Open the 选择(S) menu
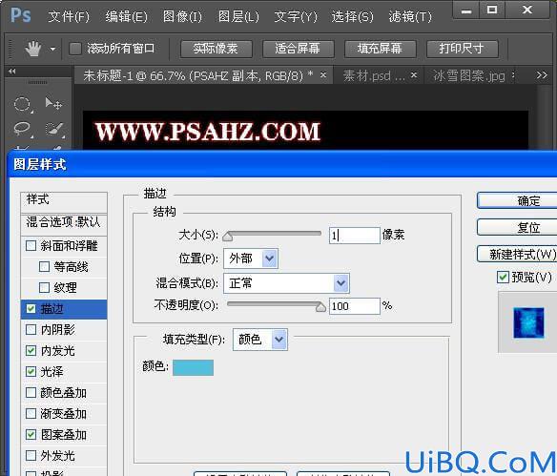This screenshot has height=476, width=557. (x=352, y=17)
